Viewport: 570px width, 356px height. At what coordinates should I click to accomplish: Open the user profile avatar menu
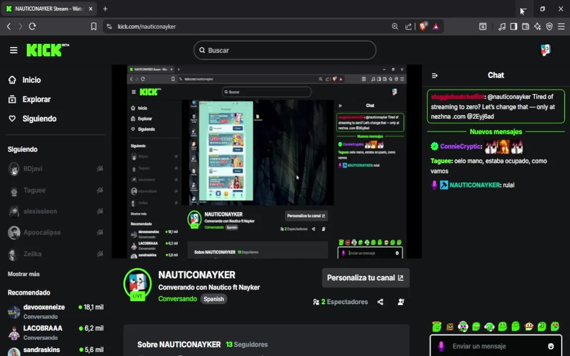click(x=545, y=50)
